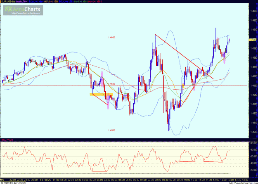Select the Inside_TM=1 header indicator label
Image resolution: width=258 pixels, height=185 pixels.
(x=22, y=2)
